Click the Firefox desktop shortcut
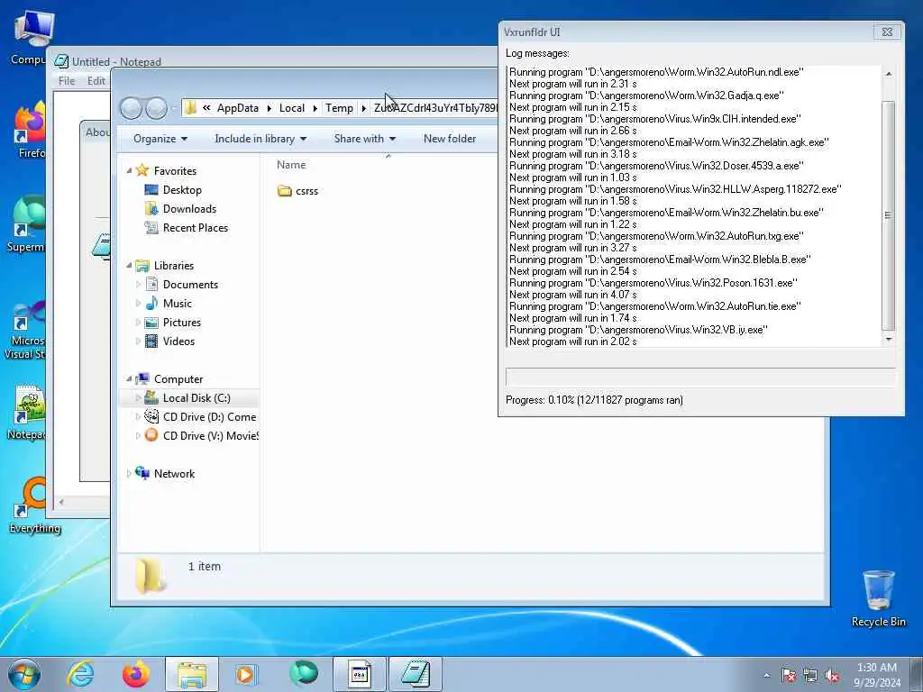 click(28, 130)
